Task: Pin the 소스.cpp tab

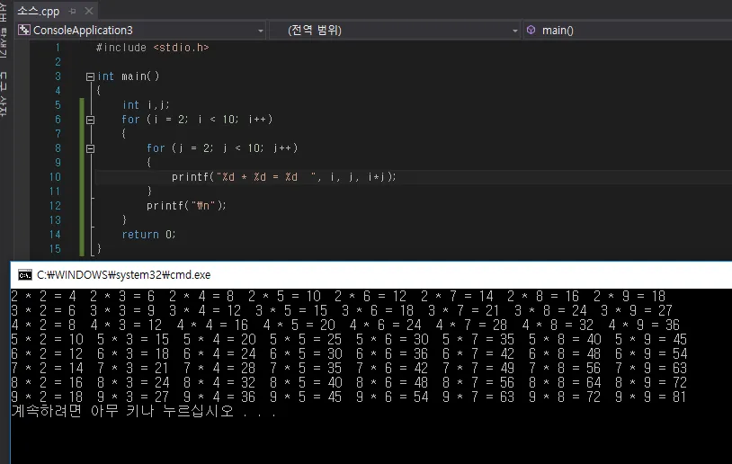Action: pyautogui.click(x=72, y=11)
